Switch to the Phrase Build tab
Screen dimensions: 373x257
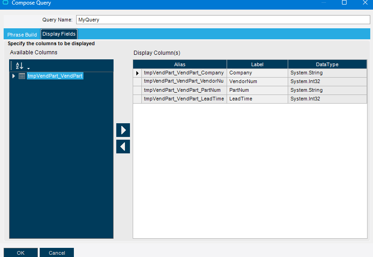click(x=22, y=35)
